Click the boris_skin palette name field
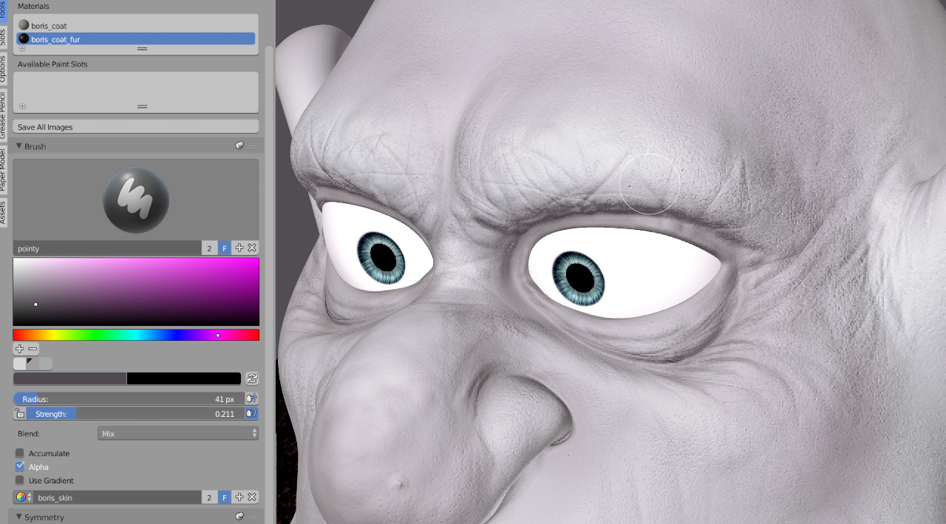The image size is (946, 524). pos(118,497)
